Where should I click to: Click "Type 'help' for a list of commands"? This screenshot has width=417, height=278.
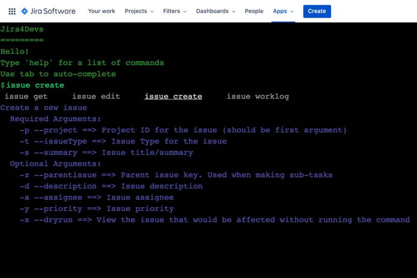coord(82,63)
